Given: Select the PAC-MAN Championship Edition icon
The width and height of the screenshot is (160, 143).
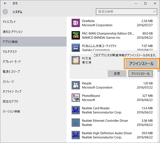Looking at the screenshot, I should click(76, 35).
